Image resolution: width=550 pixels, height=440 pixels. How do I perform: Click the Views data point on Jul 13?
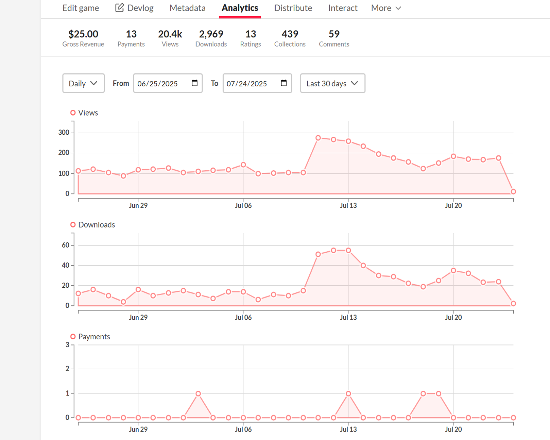348,141
